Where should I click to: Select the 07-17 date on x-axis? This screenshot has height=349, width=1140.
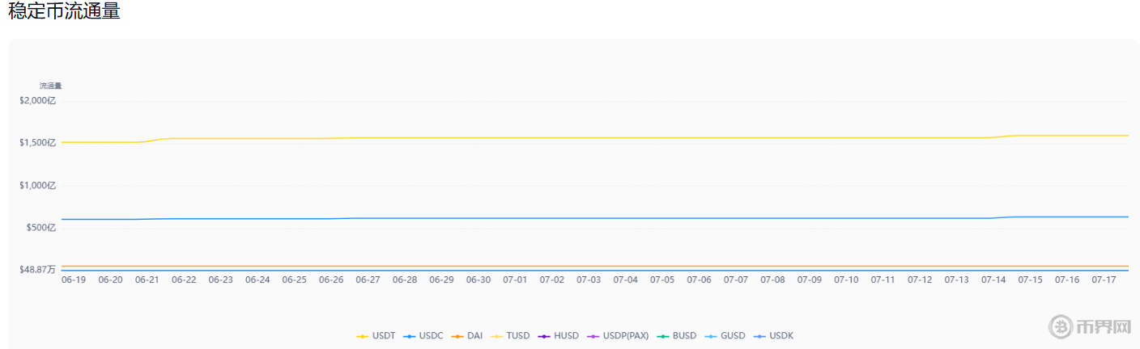pos(1104,280)
